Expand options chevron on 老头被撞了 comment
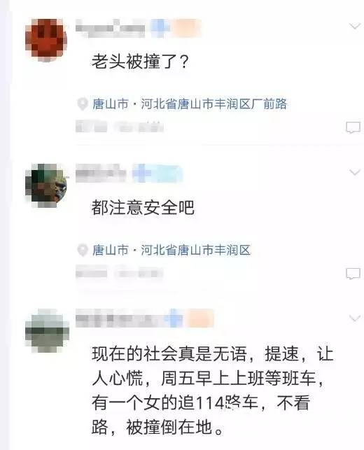 355,27
